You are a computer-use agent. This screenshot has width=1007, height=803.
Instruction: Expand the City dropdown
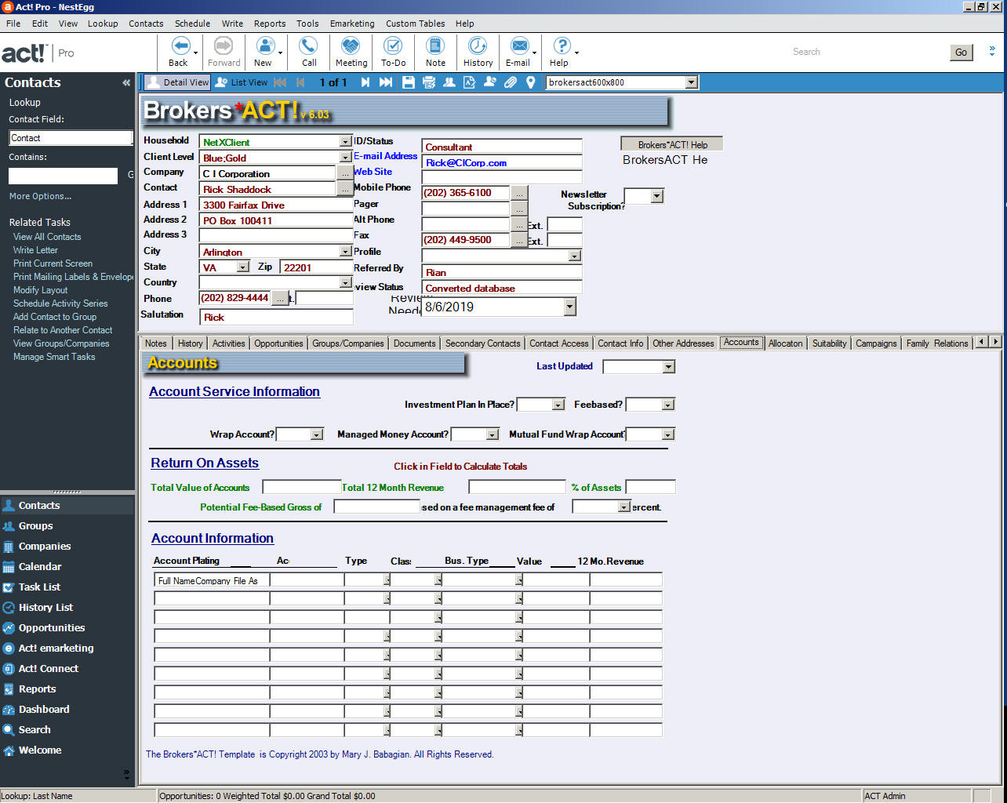click(345, 252)
